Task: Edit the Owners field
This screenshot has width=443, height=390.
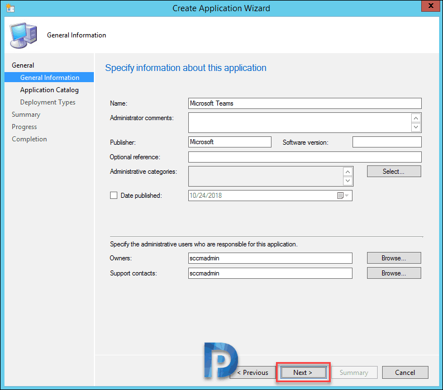Action: coord(270,258)
